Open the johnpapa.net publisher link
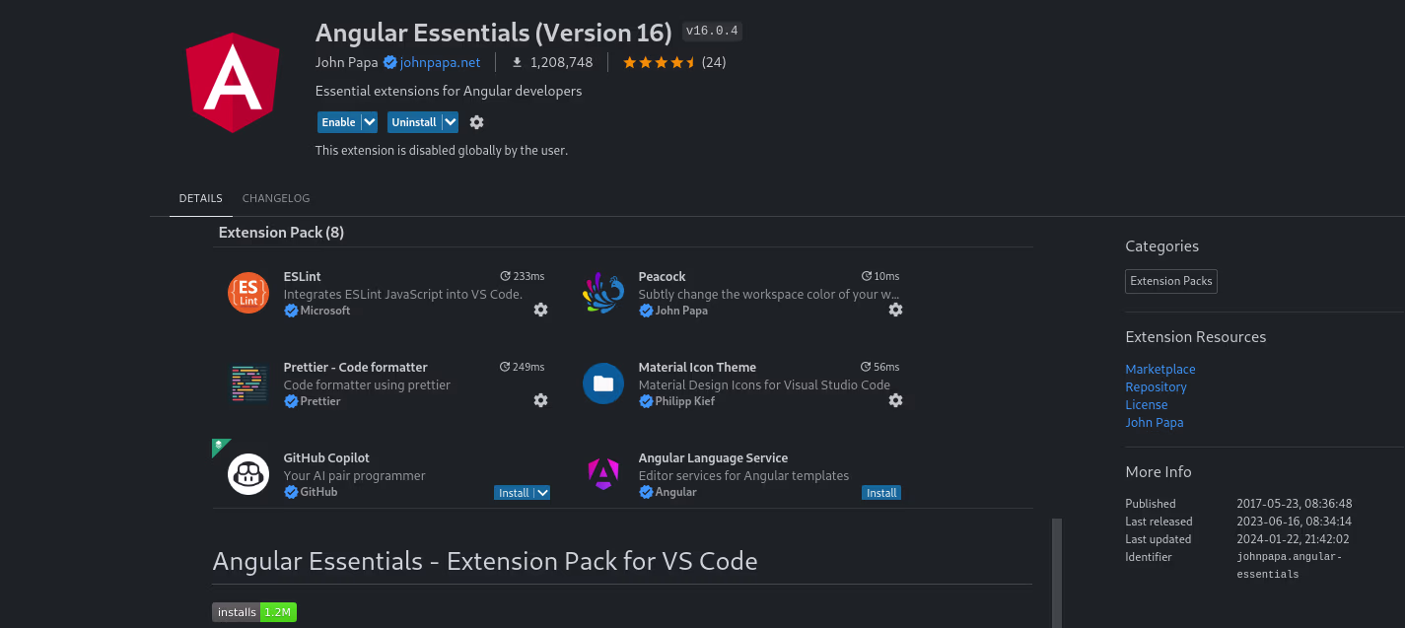 coord(440,62)
